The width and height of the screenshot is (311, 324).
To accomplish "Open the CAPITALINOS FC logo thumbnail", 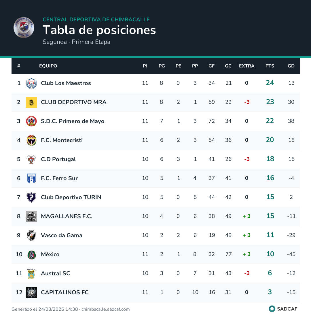I will [x=31, y=292].
